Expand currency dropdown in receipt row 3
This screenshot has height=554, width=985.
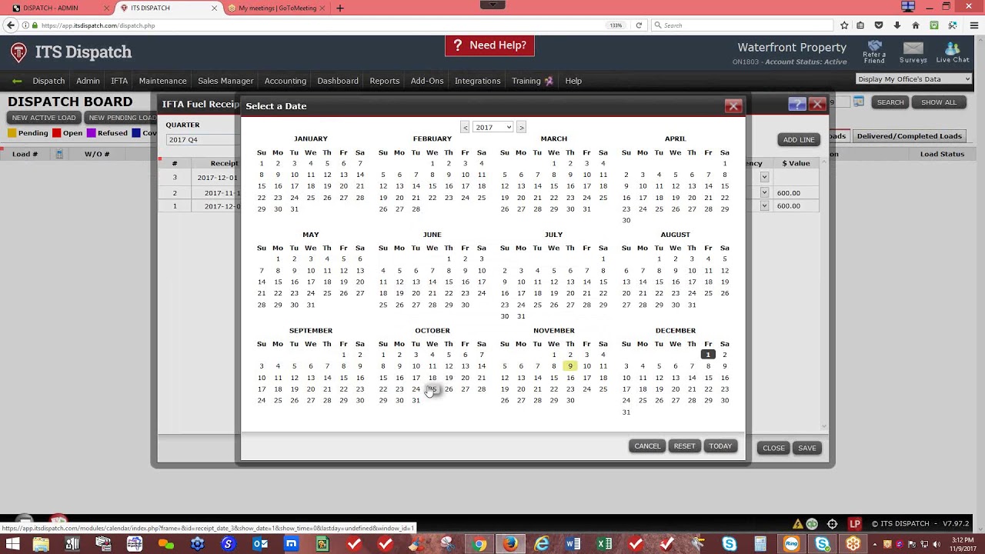coord(764,177)
